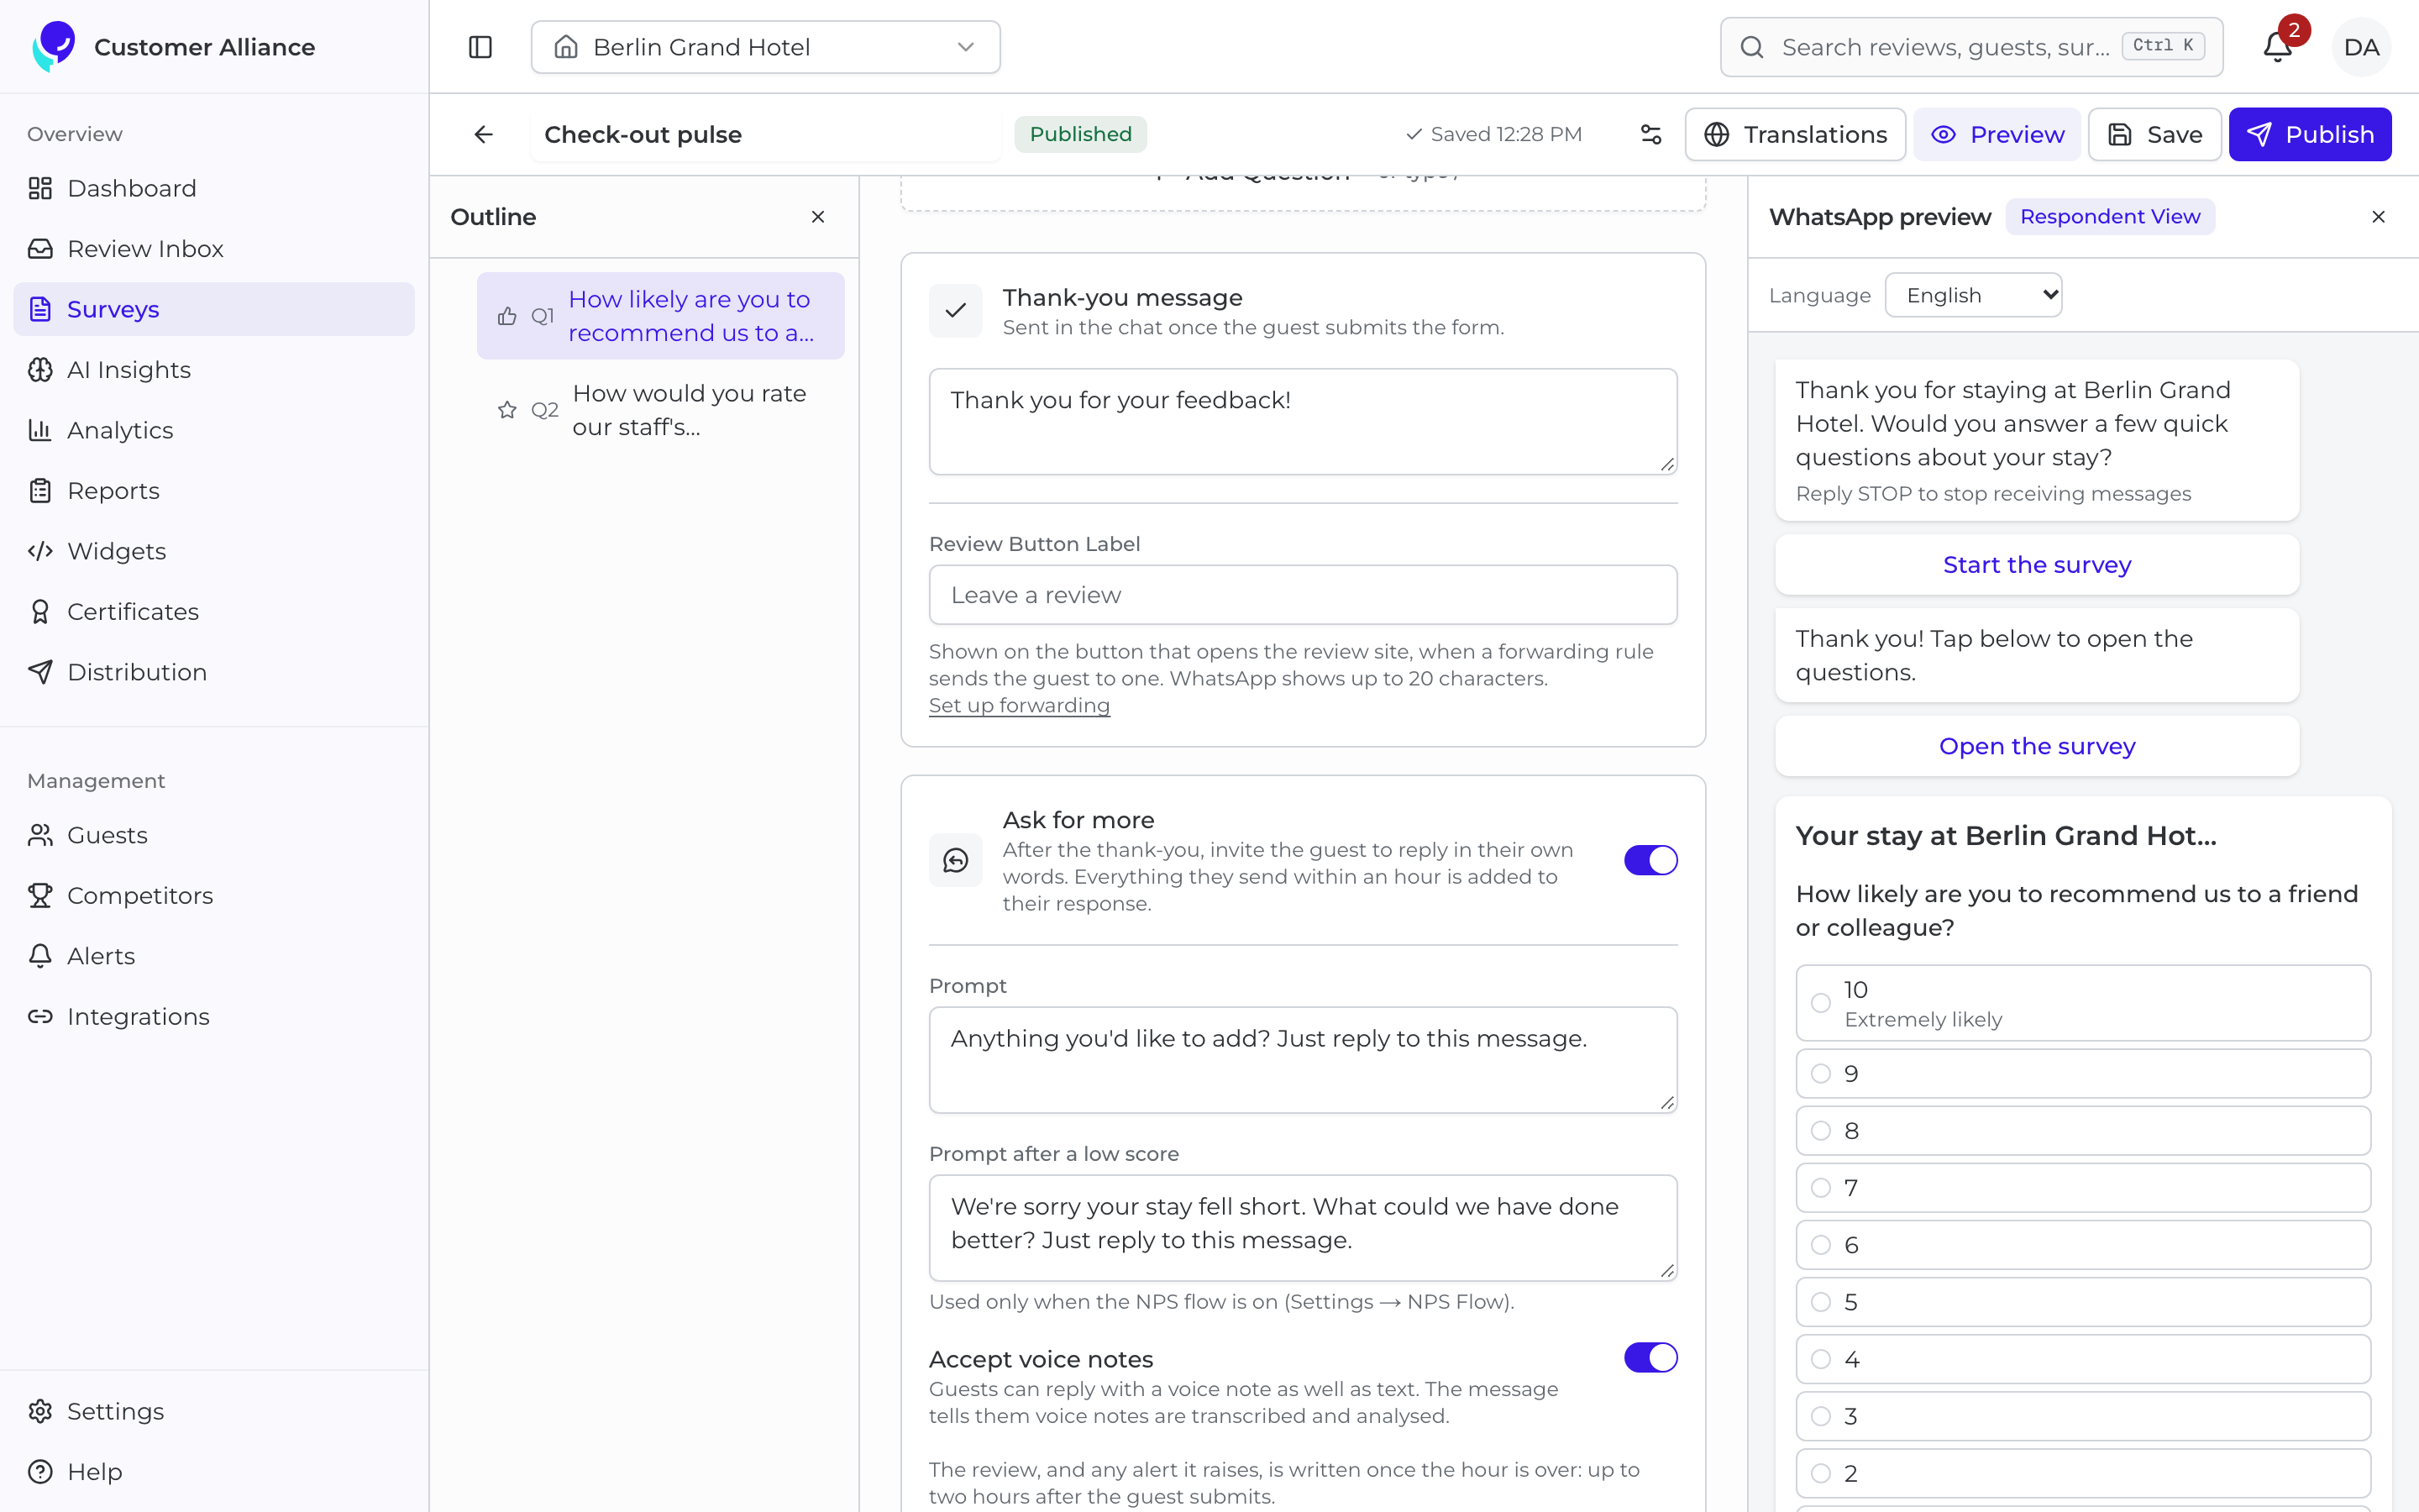Close the Outline panel
2419x1512 pixels.
click(817, 217)
